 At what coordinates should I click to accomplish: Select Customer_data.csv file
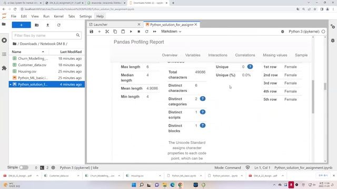[x=47, y=65]
